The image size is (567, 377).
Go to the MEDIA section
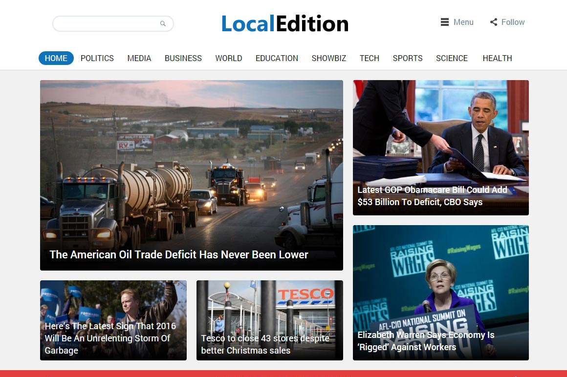tap(139, 58)
